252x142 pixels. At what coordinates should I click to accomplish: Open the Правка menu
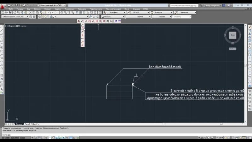click(20, 9)
